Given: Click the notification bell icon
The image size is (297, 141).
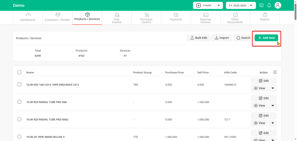Looking at the screenshot, I should click(x=269, y=5).
